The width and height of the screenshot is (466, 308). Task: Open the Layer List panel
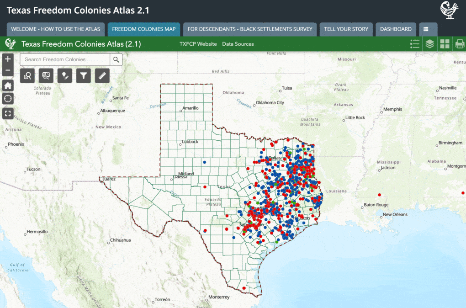[x=430, y=44]
